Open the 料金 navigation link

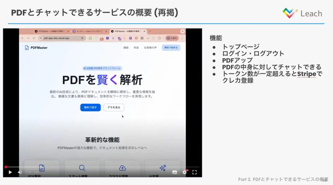[x=136, y=47]
